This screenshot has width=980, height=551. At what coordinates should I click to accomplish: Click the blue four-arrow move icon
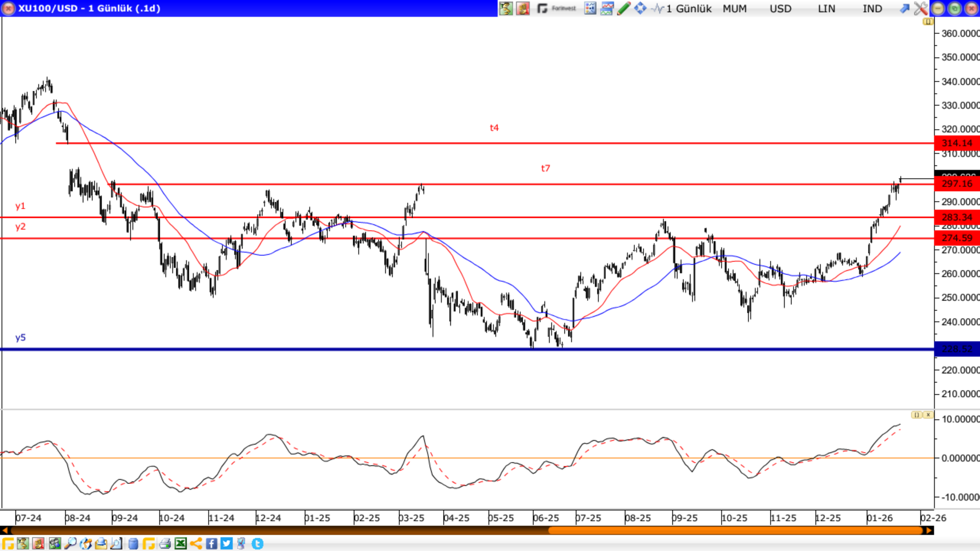(640, 8)
